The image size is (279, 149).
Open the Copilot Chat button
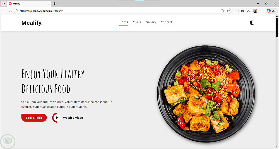tap(272, 11)
